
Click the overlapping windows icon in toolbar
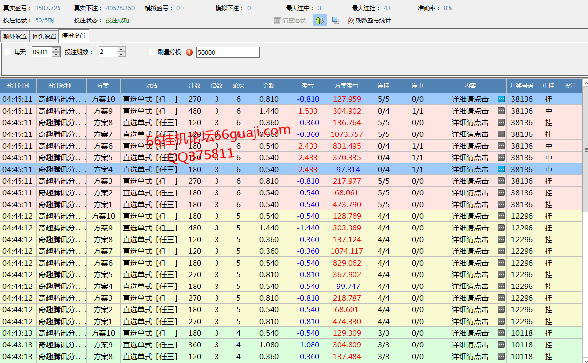tap(335, 20)
